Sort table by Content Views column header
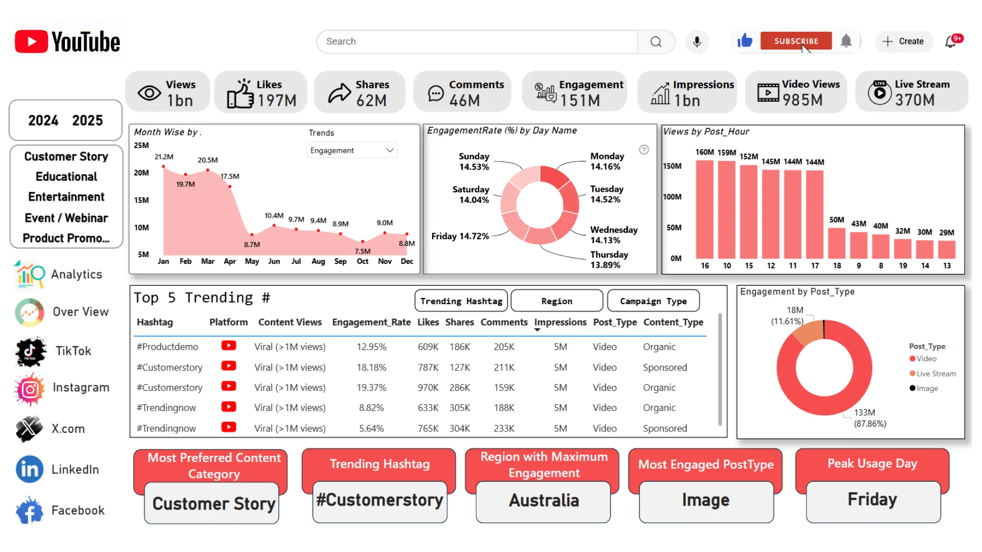This screenshot has height=552, width=982. click(289, 323)
